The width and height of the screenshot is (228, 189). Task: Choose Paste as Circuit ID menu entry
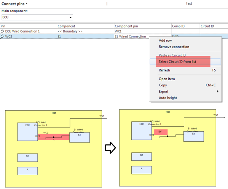point(185,55)
